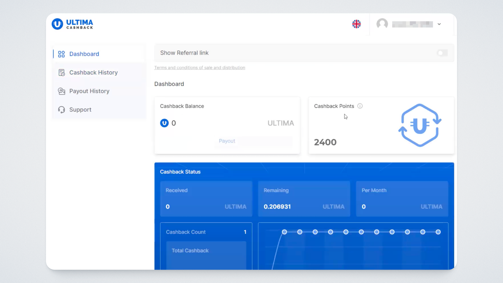503x283 pixels.
Task: Open the UK flag language selector
Action: pos(356,24)
